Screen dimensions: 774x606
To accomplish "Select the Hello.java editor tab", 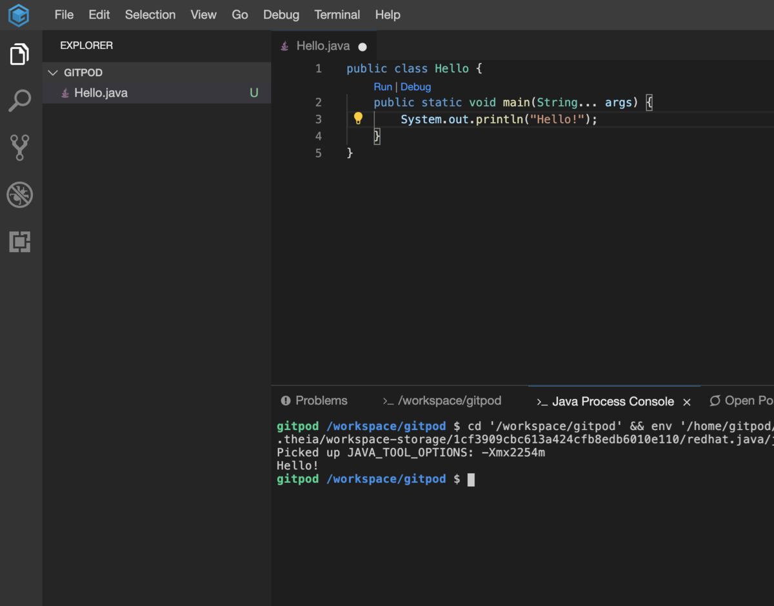I will [x=323, y=46].
